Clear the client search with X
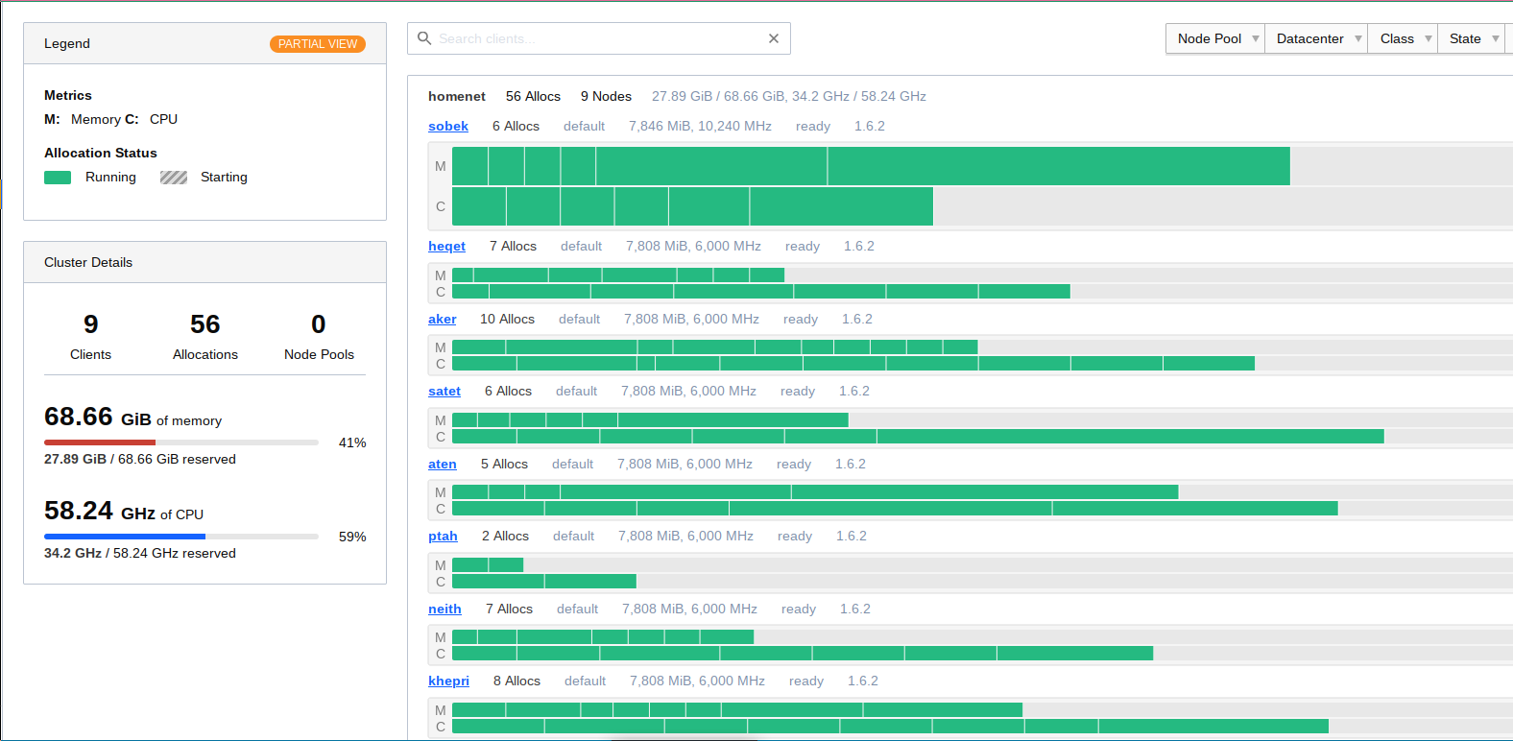The height and width of the screenshot is (741, 1513). tap(774, 38)
